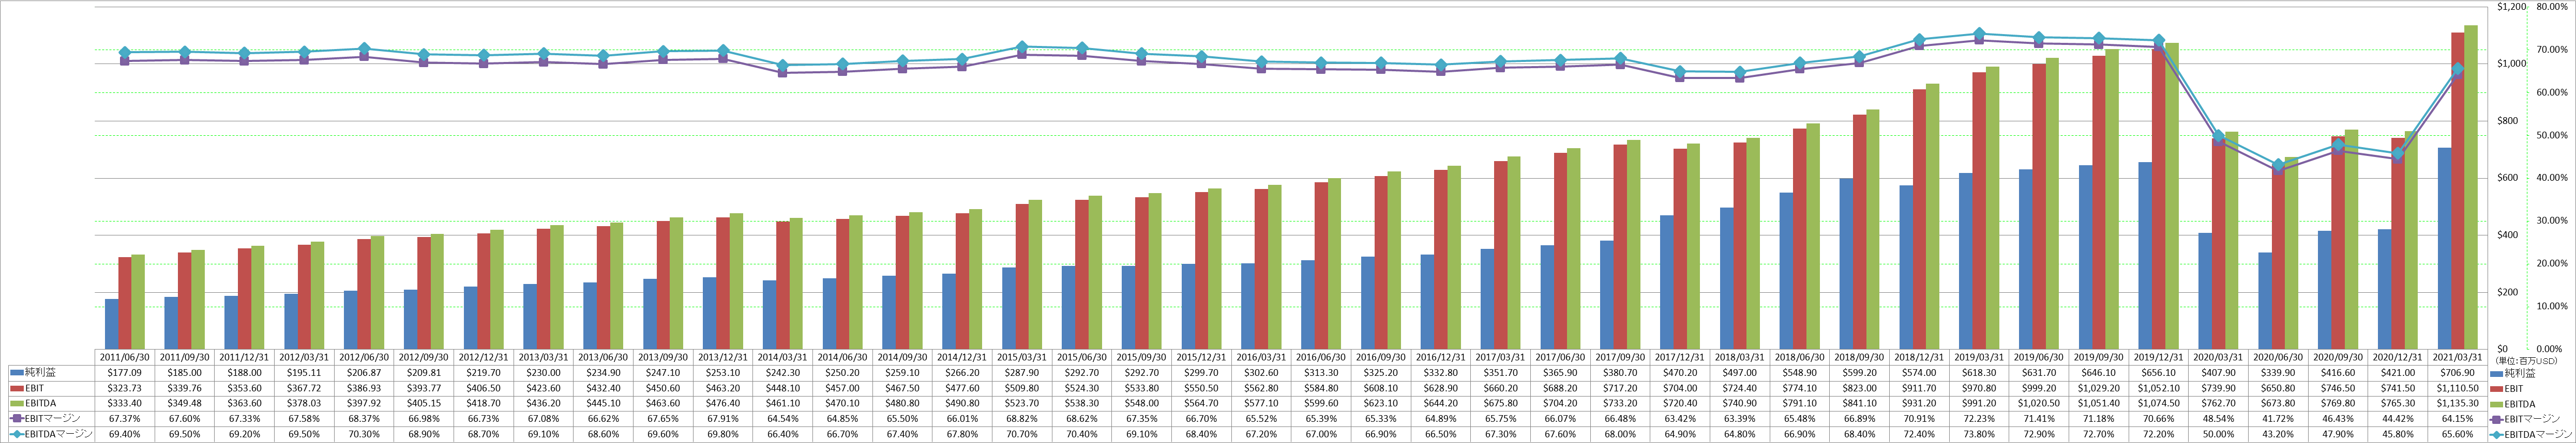The height and width of the screenshot is (443, 2576).
Task: Click the net income cell $339.90
Action: [x=2278, y=372]
